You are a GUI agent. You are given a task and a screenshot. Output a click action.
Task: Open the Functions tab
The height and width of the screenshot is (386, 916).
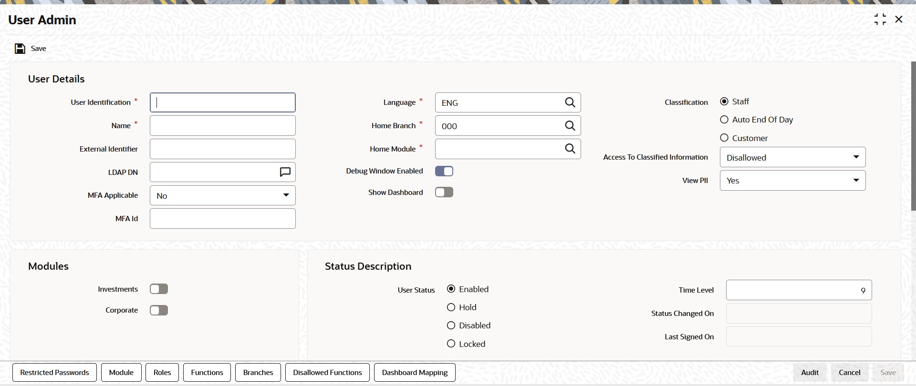[x=207, y=373]
